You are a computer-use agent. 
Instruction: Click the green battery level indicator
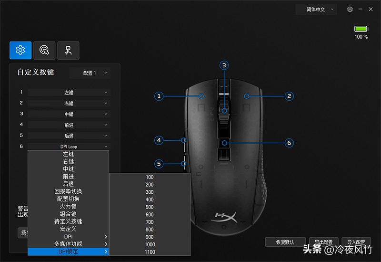[361, 29]
